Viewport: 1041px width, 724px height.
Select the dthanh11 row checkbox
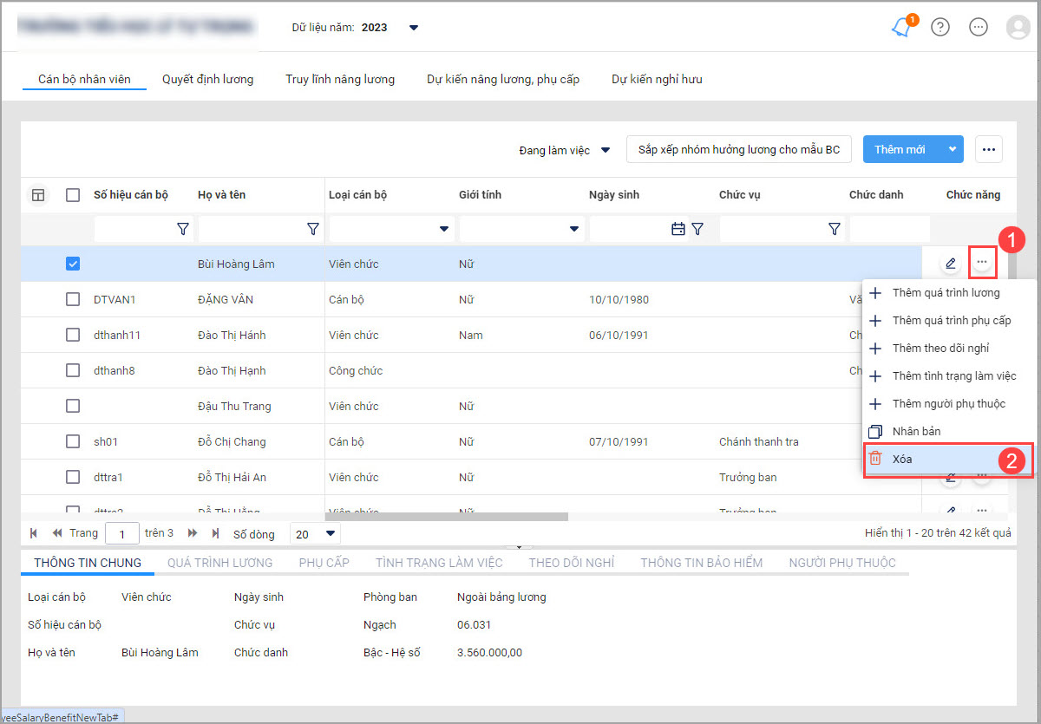pyautogui.click(x=73, y=335)
